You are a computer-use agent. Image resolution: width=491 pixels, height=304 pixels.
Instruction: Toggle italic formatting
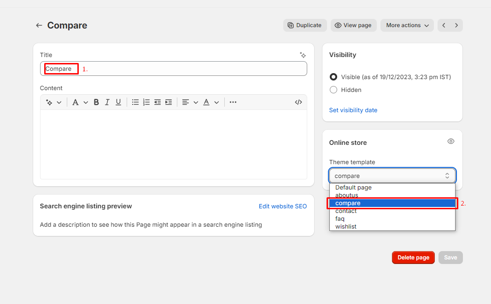(x=107, y=102)
